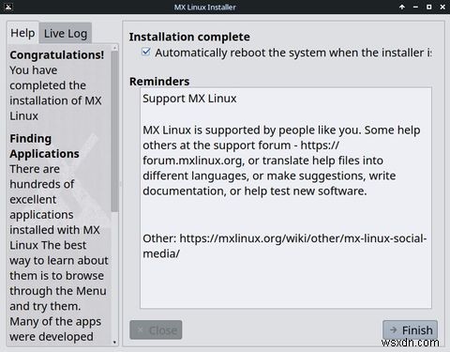Screen dimensions: 450x352
Task: Click the 'Congratulations!' help heading
Action: pyautogui.click(x=56, y=54)
